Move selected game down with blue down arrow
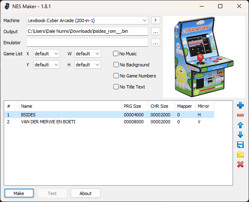 point(240,135)
